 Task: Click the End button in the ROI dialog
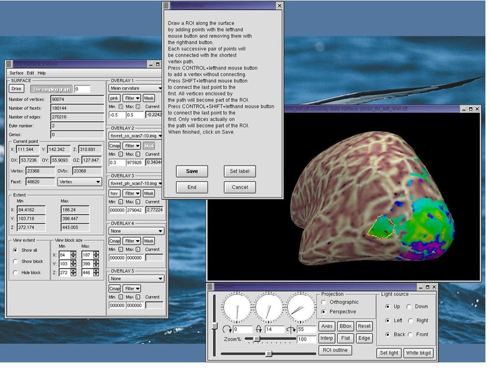tap(192, 187)
